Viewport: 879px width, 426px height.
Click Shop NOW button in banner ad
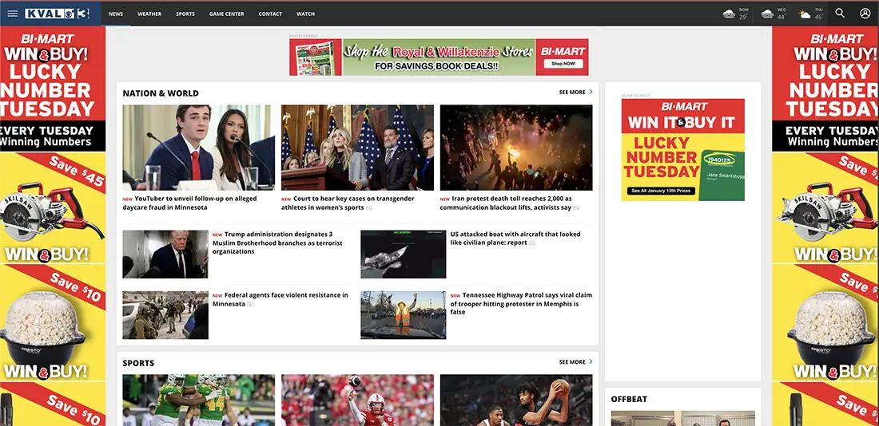coord(563,64)
